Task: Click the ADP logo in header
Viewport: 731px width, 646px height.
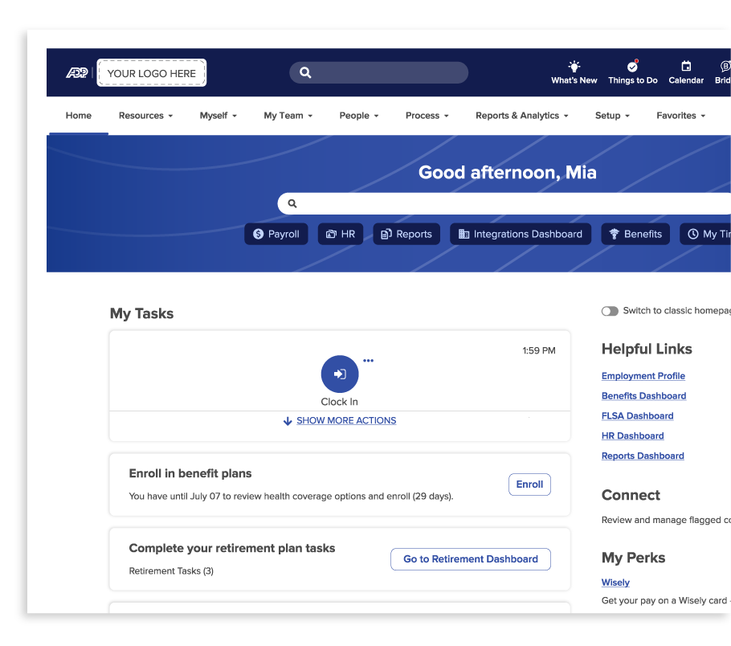Action: pos(77,73)
